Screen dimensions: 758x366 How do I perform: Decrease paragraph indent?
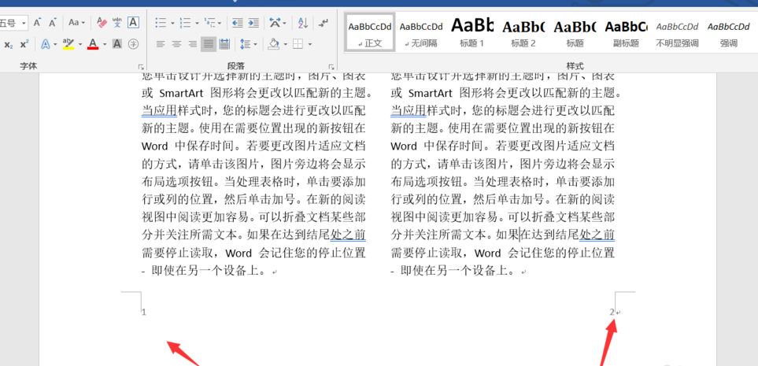tap(238, 22)
